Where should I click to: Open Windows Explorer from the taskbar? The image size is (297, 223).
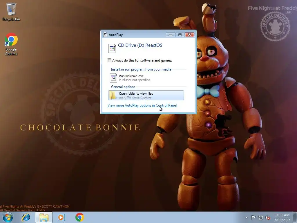click(x=44, y=217)
